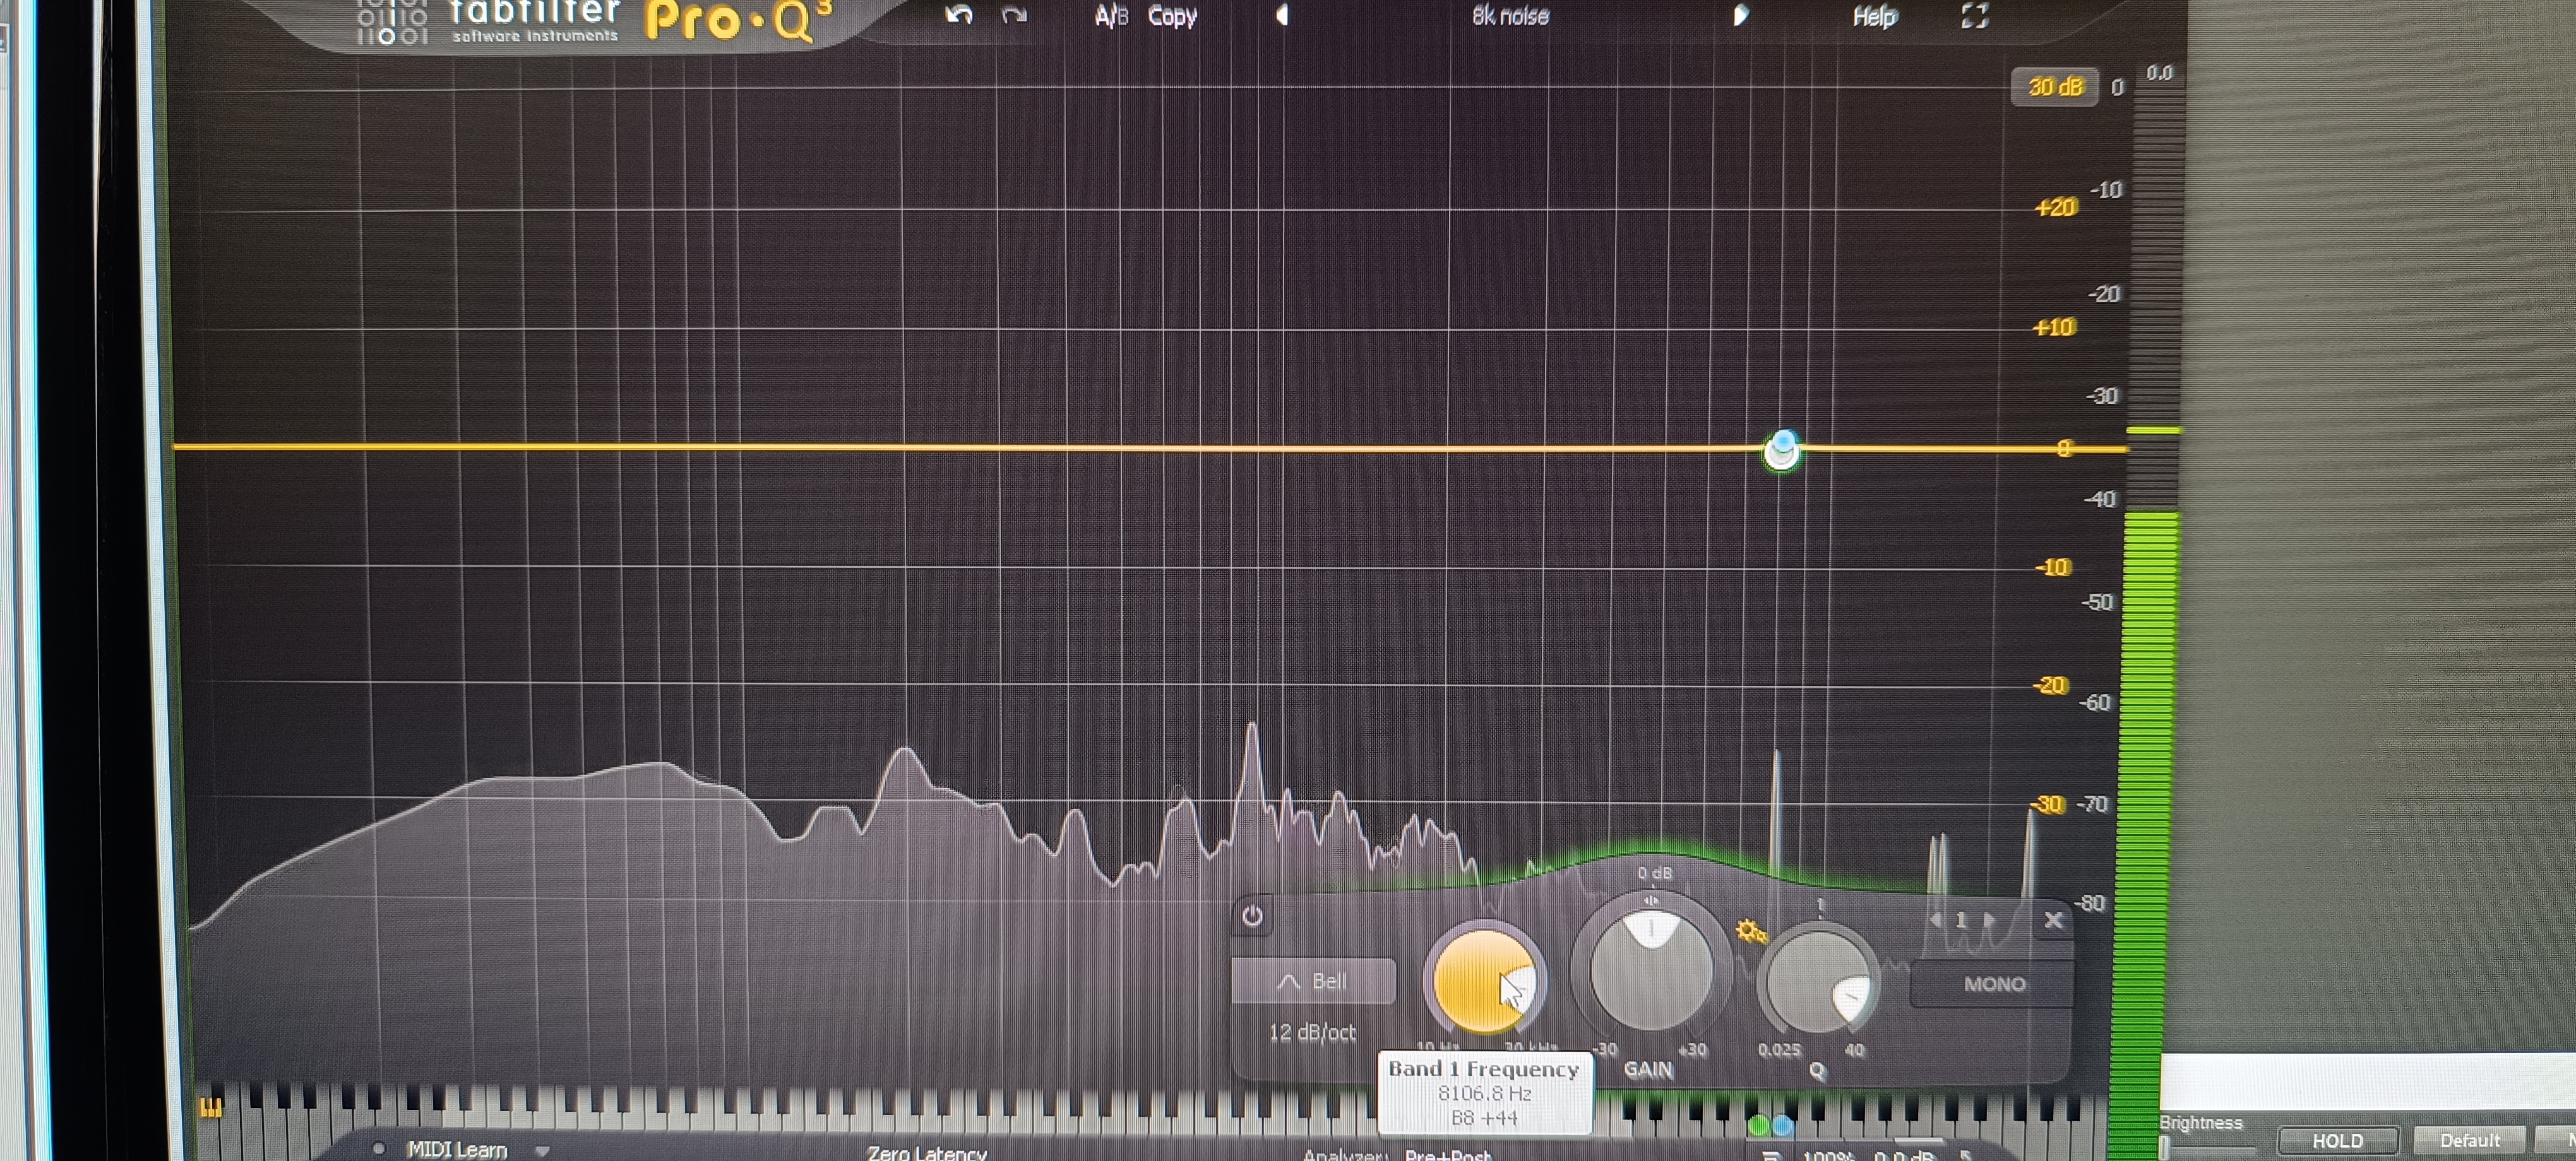Click the Default button in the right window

(x=2469, y=1140)
